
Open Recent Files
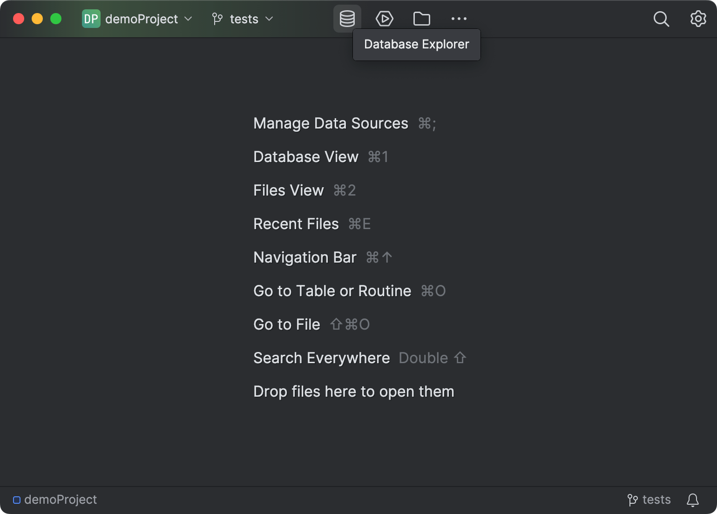(296, 223)
